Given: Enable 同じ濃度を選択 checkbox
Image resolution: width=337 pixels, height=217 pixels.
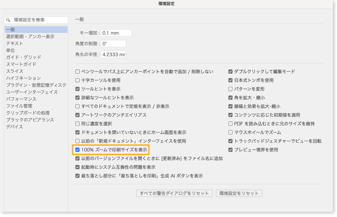Looking at the screenshot, I should [77, 124].
